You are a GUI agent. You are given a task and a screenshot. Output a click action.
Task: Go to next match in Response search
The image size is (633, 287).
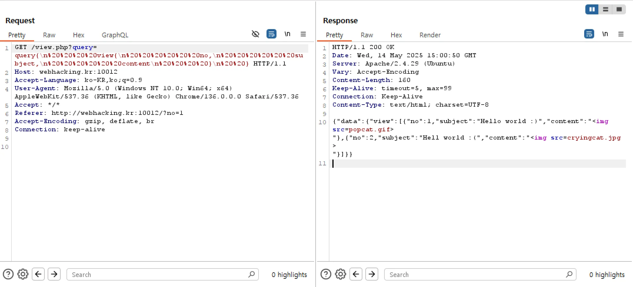coord(372,274)
